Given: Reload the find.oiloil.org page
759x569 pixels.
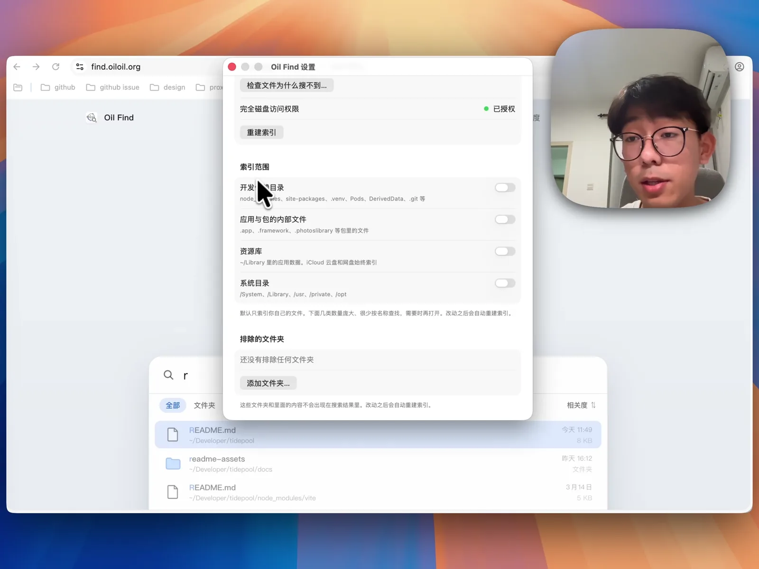Looking at the screenshot, I should [x=56, y=67].
